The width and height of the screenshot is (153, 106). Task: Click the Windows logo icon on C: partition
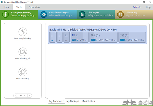tap(73, 35)
